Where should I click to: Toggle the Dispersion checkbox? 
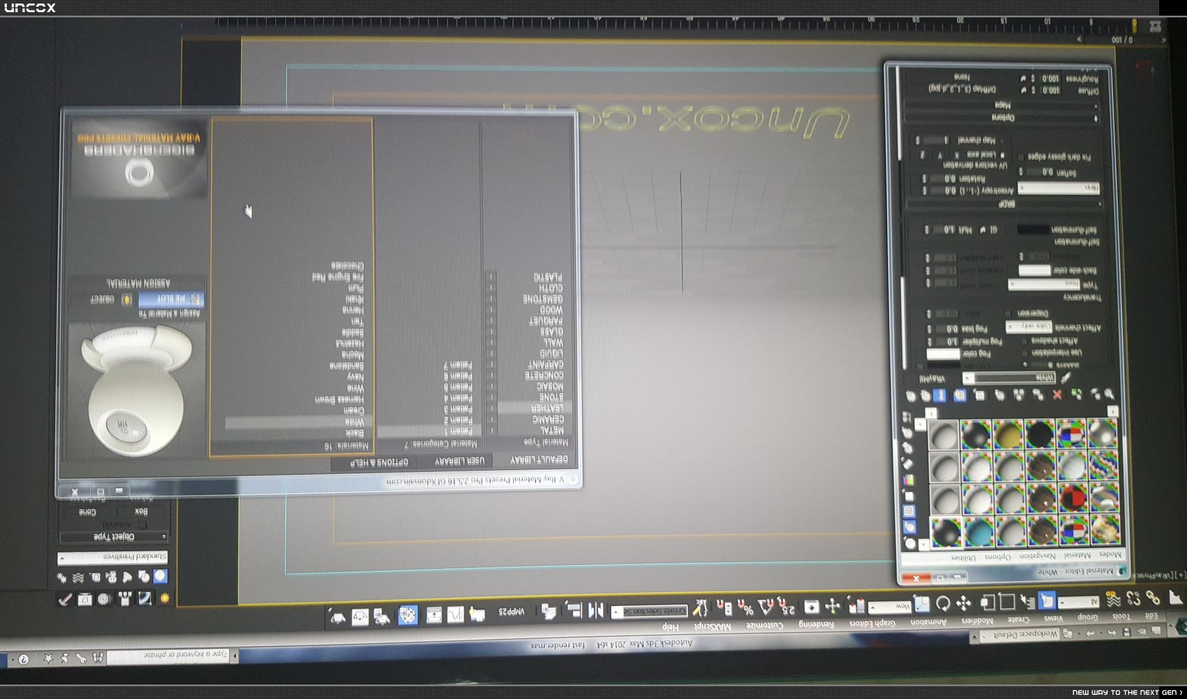[1008, 313]
